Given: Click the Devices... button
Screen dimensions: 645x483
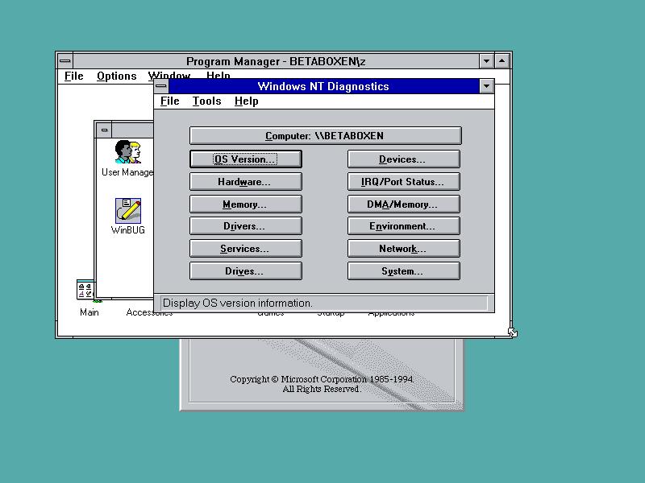Looking at the screenshot, I should [x=404, y=159].
